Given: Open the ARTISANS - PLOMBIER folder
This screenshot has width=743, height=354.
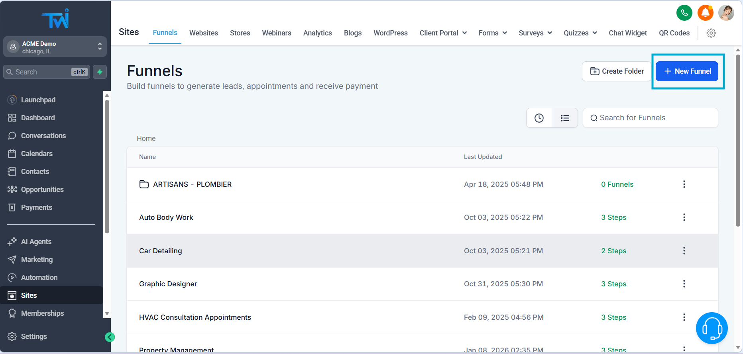Looking at the screenshot, I should coord(192,184).
